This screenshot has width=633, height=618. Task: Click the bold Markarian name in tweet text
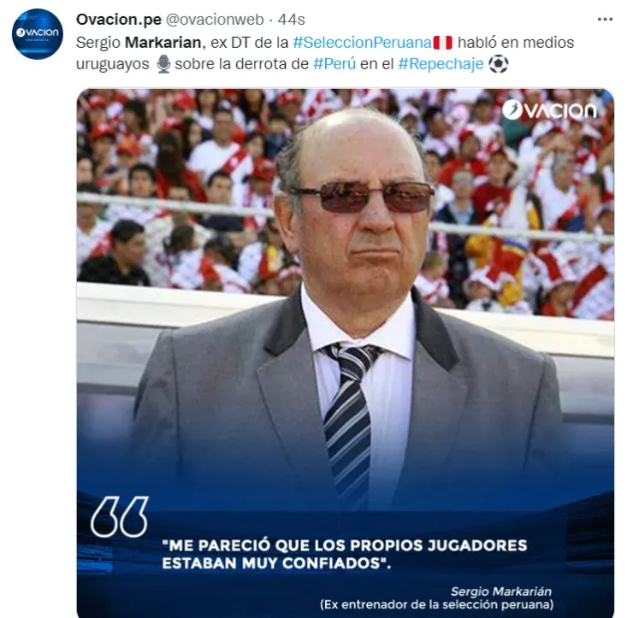click(x=163, y=43)
